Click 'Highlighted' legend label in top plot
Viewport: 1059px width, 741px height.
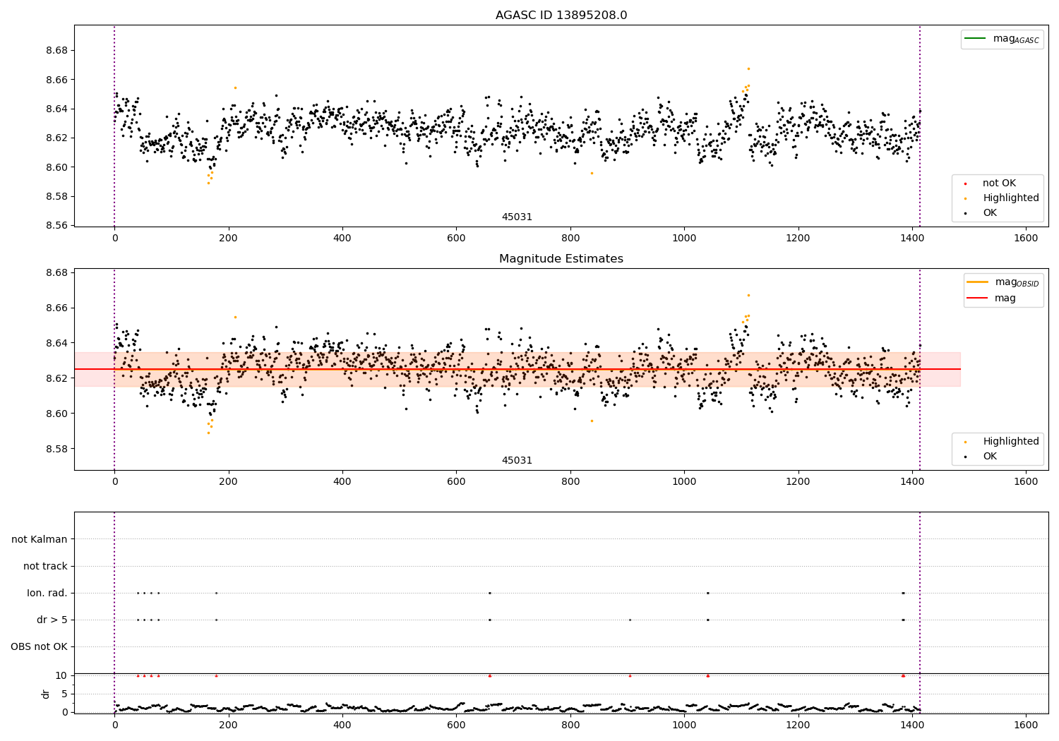click(1011, 198)
